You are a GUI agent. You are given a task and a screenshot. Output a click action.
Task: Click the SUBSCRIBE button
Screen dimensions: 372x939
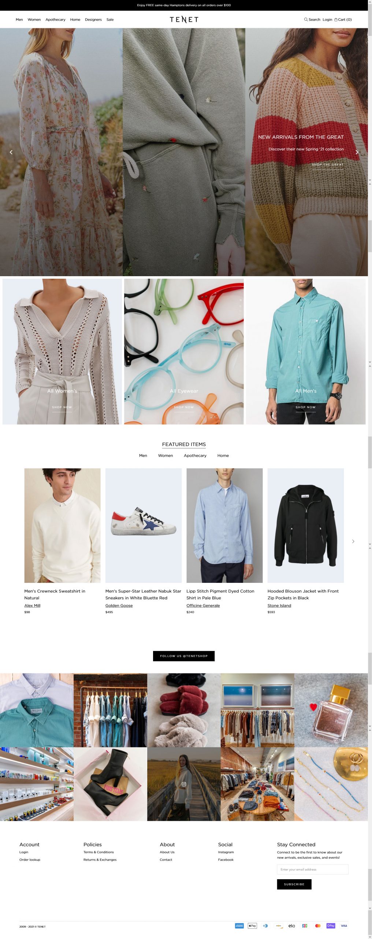pyautogui.click(x=294, y=884)
